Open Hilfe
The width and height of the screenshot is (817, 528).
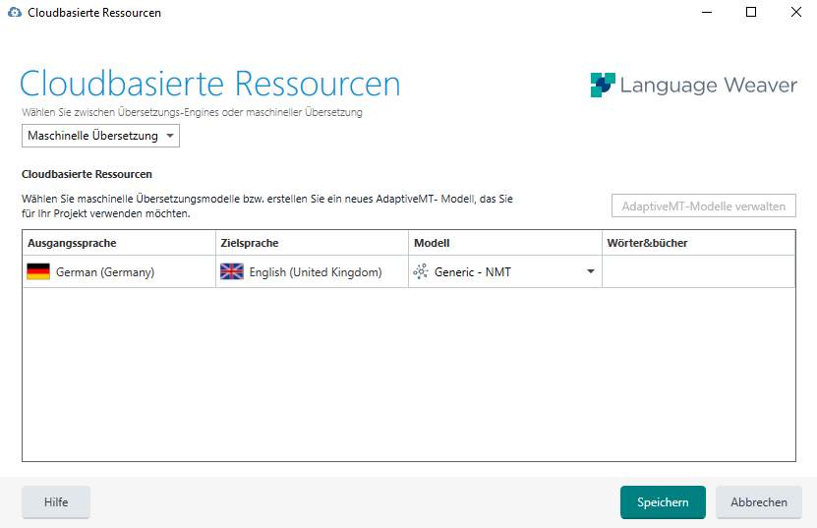56,501
